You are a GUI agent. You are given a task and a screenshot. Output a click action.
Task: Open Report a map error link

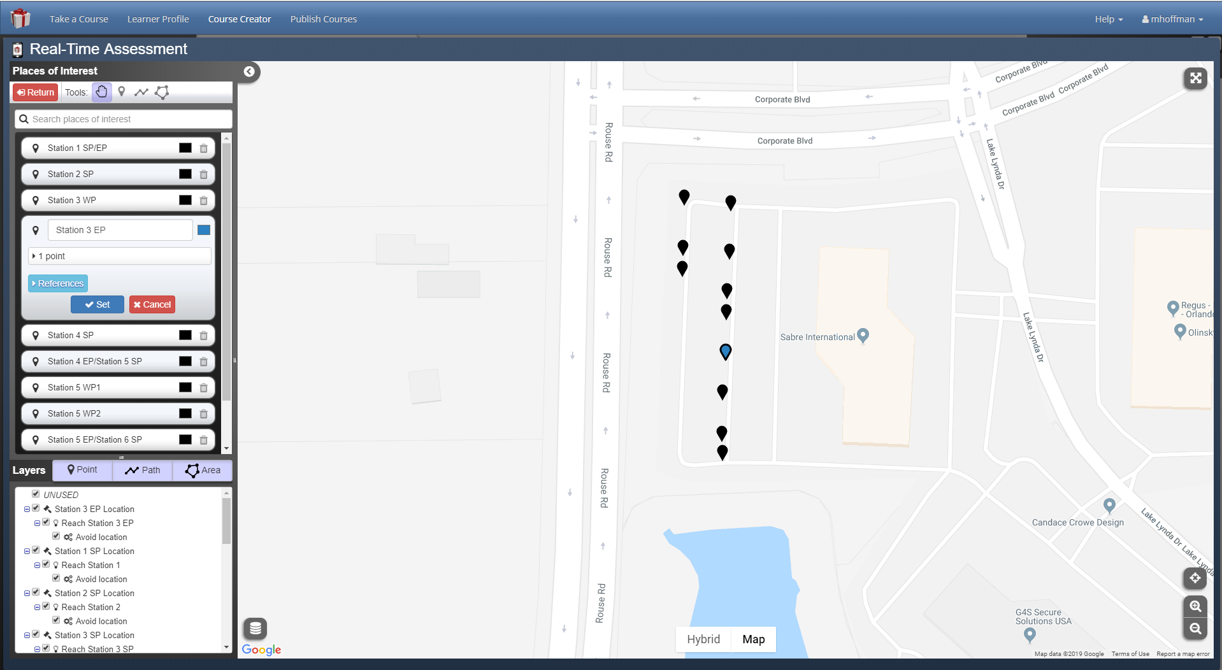[x=1182, y=654]
